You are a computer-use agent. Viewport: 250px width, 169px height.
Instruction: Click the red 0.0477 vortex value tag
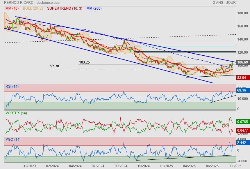coord(243,130)
